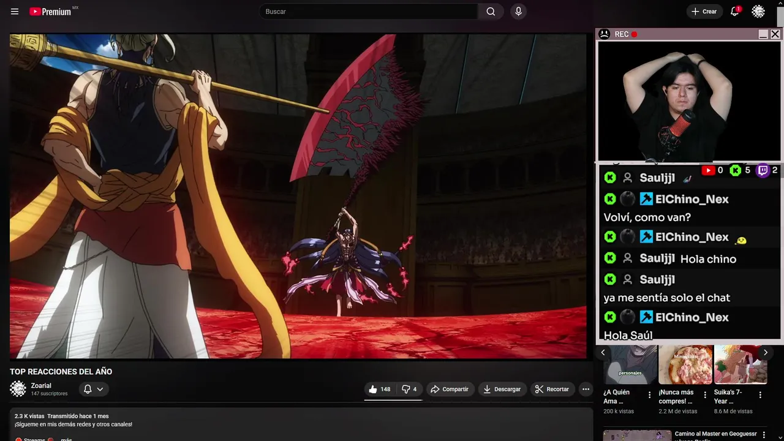The width and height of the screenshot is (784, 441).
Task: Click the Descargar download button
Action: pyautogui.click(x=502, y=389)
